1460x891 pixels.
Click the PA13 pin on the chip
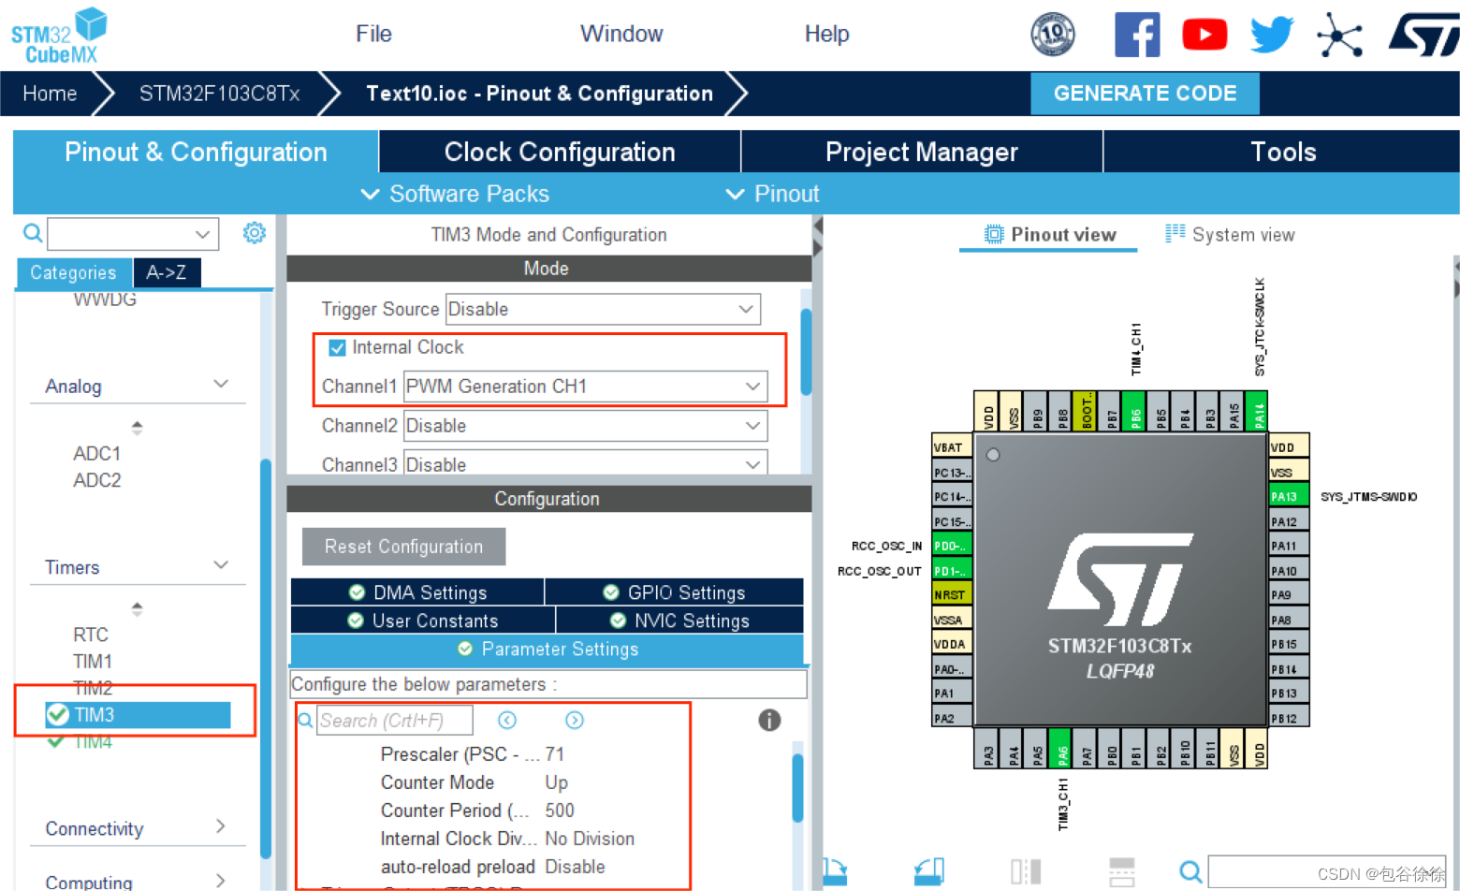point(1288,496)
